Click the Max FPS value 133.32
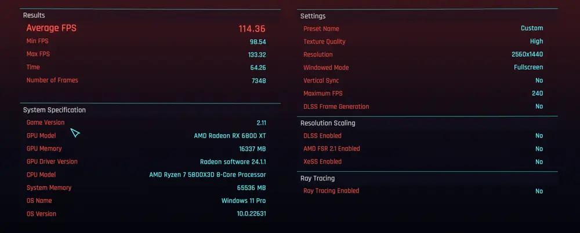Screen dimensions: 580x233 (x=257, y=55)
